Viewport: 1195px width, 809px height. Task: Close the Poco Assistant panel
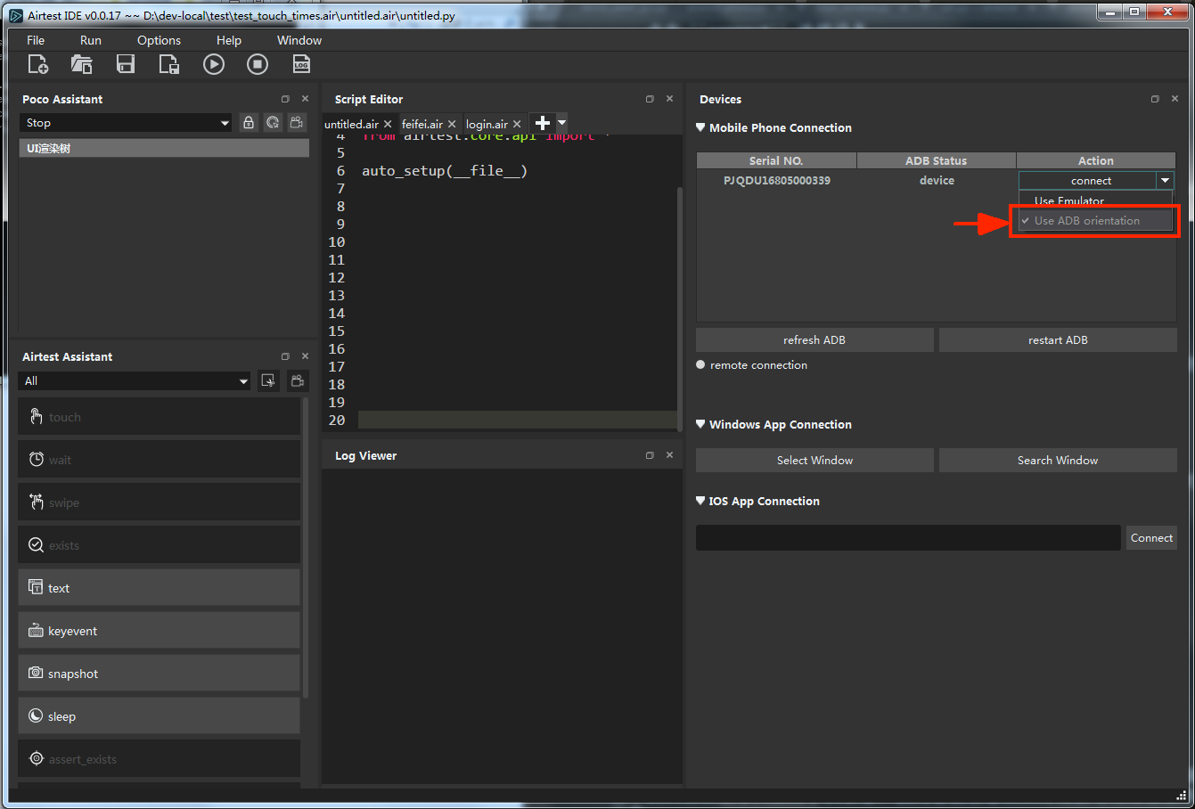click(x=305, y=99)
